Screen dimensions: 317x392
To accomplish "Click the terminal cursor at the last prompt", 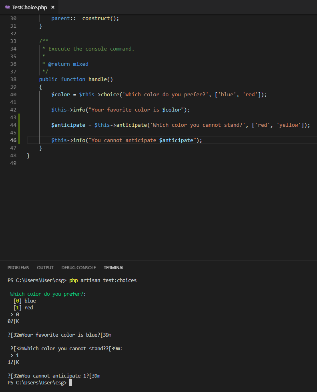I will (x=70, y=383).
